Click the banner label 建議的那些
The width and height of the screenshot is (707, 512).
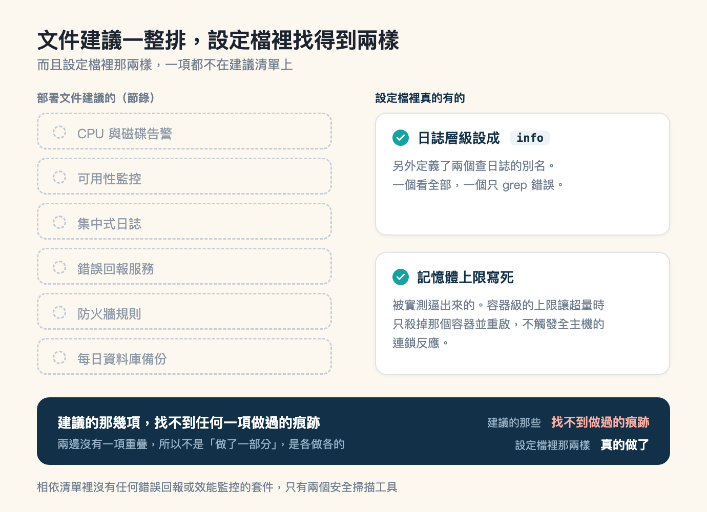514,423
